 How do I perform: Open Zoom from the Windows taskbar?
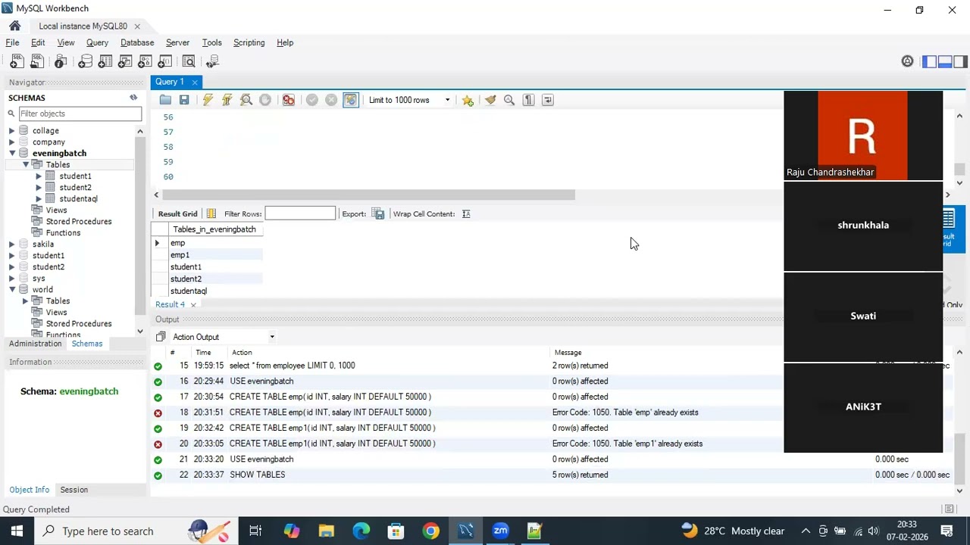click(500, 531)
